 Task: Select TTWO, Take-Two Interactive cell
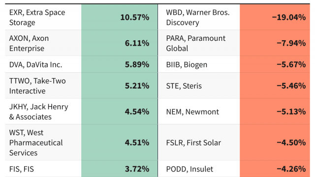pyautogui.click(x=43, y=86)
